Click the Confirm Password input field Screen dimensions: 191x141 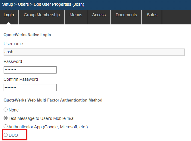[x=30, y=88]
